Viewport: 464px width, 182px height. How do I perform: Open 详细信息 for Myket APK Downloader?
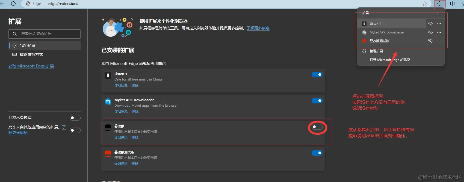pyautogui.click(x=121, y=112)
